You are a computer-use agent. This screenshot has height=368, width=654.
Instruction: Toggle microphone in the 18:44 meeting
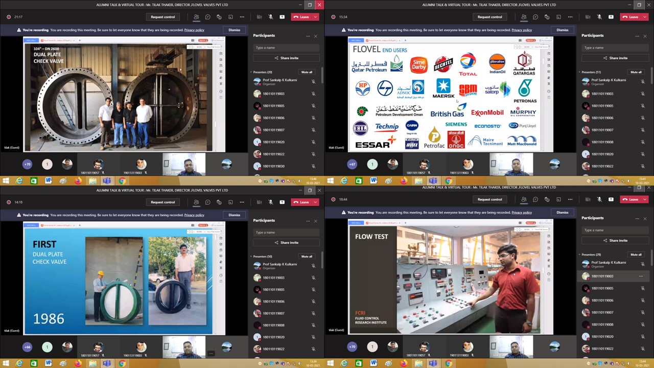[600, 199]
